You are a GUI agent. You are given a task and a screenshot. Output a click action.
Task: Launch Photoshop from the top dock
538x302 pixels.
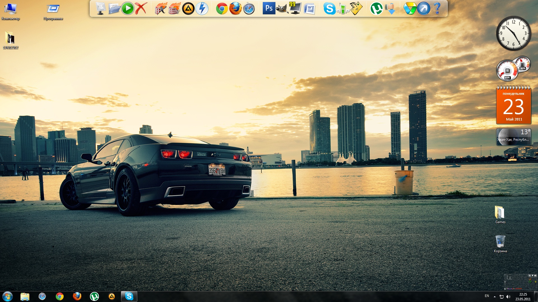[x=269, y=8]
